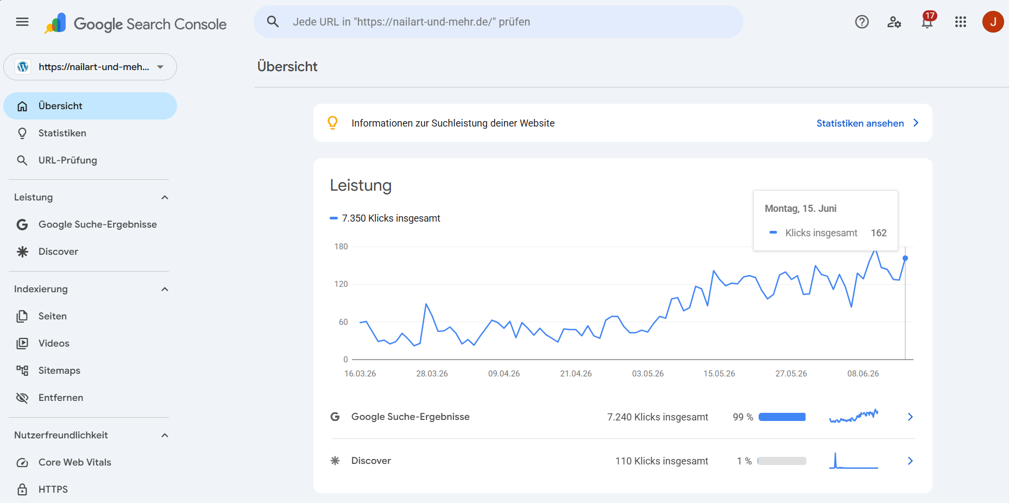This screenshot has width=1009, height=503.
Task: Click the 1 % grey progress bar
Action: (782, 461)
